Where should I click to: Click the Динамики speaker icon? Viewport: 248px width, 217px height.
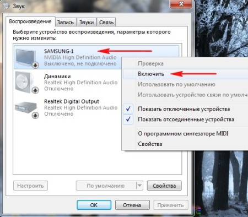tap(25, 82)
